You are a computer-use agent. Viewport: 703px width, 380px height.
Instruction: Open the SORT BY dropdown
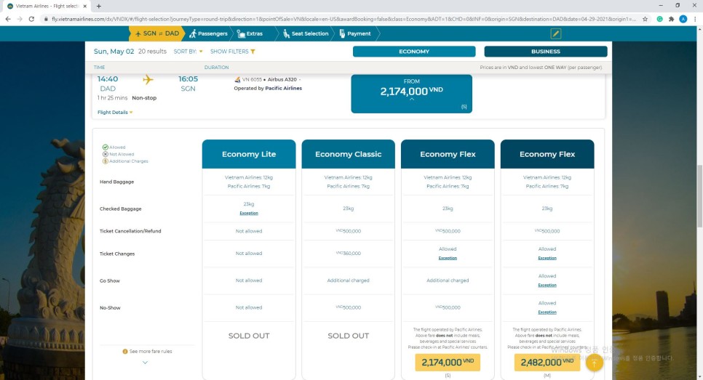(188, 52)
